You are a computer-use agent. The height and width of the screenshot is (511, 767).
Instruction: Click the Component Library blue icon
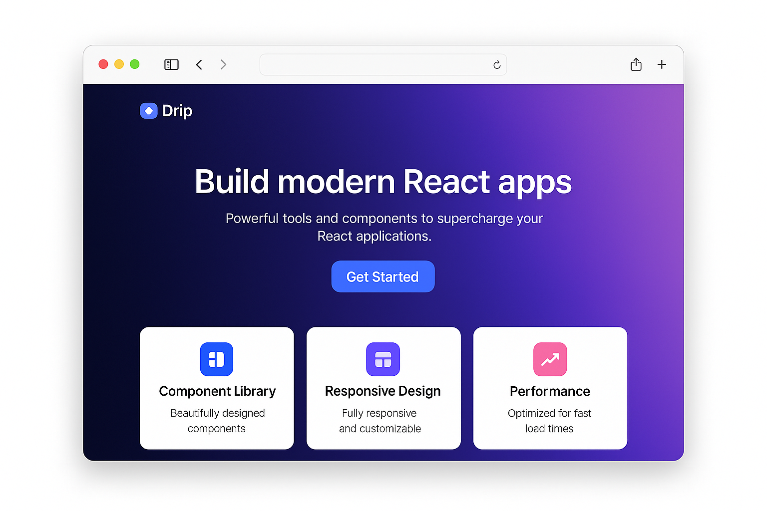pyautogui.click(x=217, y=359)
